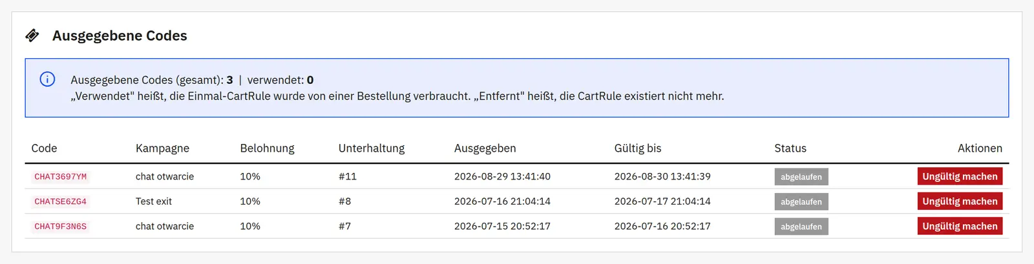Open conversation #11 in Unterhaltung column
This screenshot has height=264, width=1034.
coord(348,176)
